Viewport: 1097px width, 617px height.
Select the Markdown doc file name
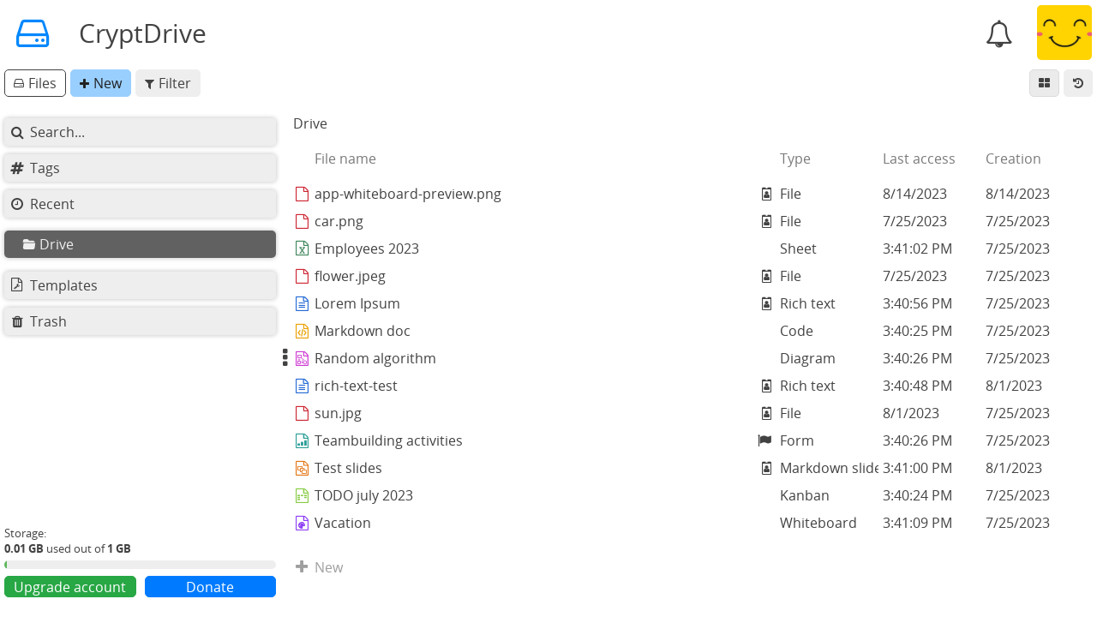point(363,331)
